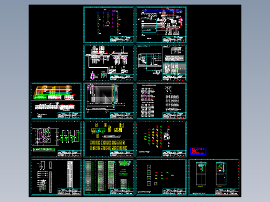Select the sheet with rows of yellow component blocks
This screenshot has width=270, height=202.
[109, 139]
